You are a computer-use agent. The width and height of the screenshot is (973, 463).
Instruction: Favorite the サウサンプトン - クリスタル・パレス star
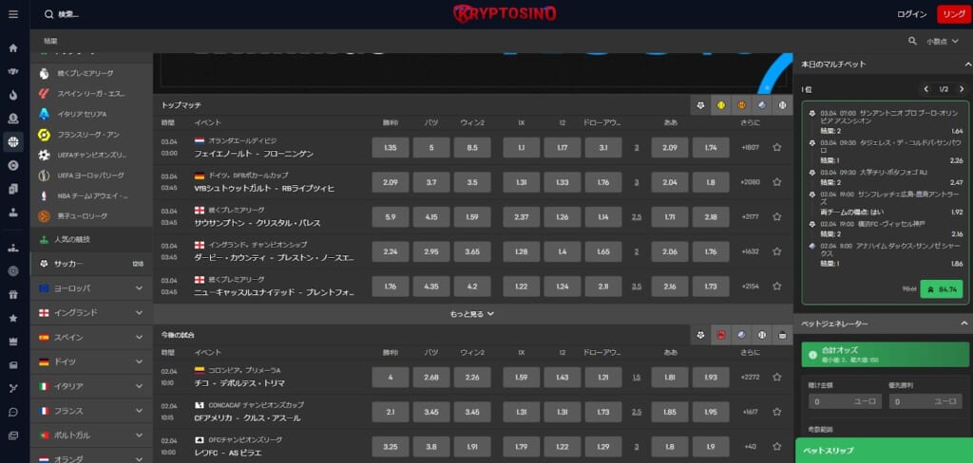(776, 217)
